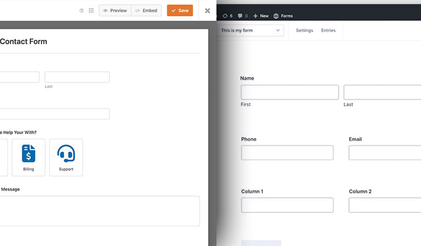This screenshot has width=421, height=246.
Task: Save the Contact Form
Action: tap(180, 11)
